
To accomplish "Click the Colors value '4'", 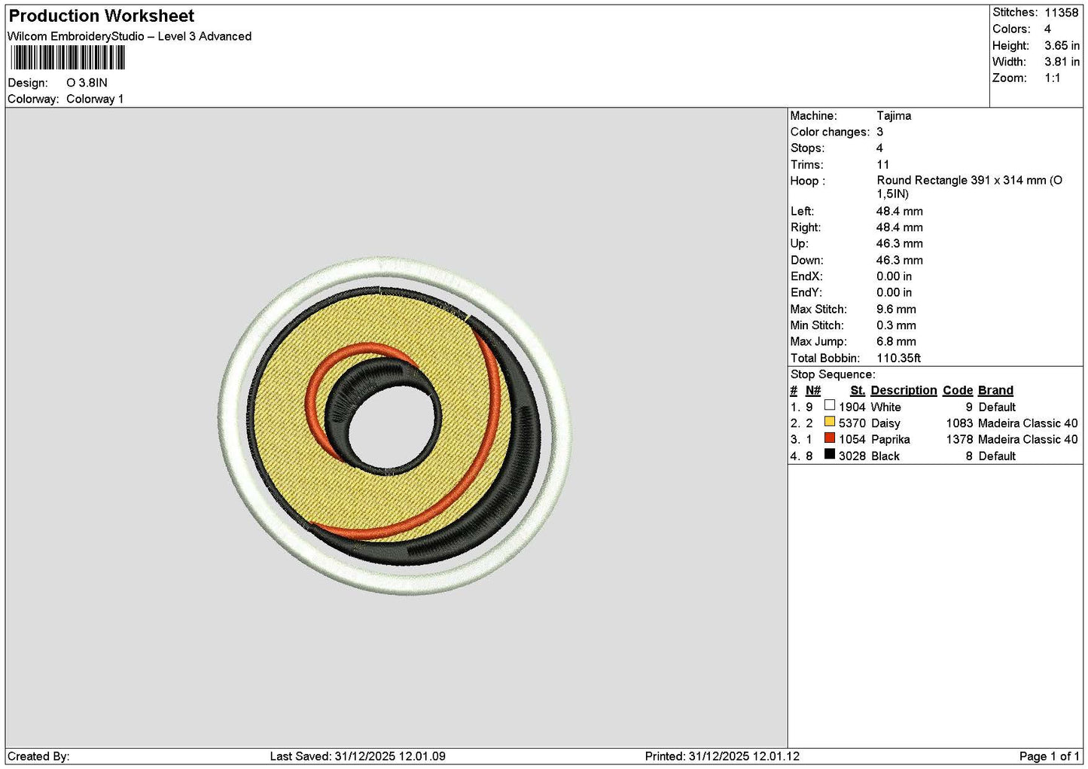I will [1047, 29].
